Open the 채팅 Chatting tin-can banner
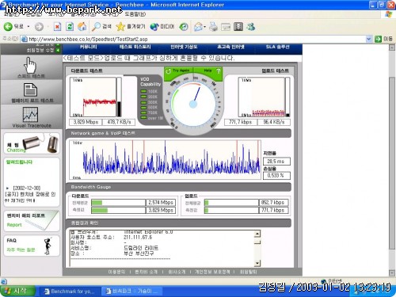 click(x=32, y=143)
